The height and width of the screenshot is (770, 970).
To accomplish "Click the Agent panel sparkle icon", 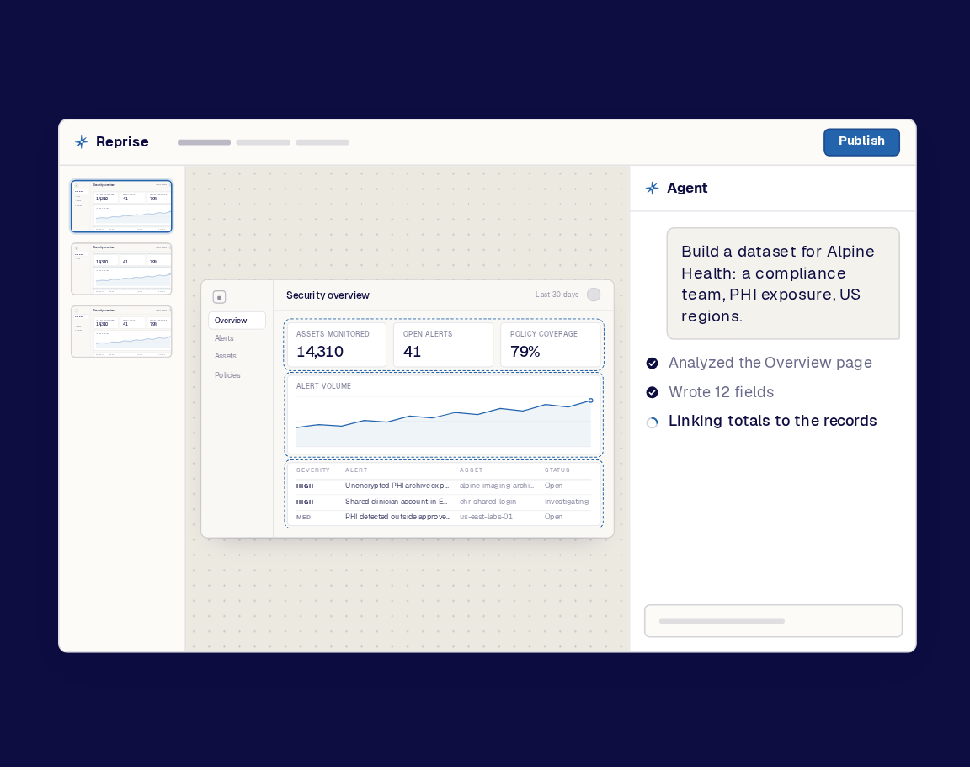I will click(x=652, y=188).
